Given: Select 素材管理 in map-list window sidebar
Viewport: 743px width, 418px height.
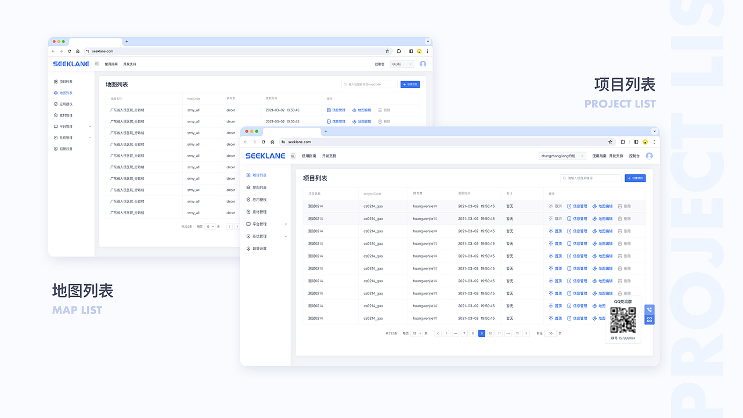Looking at the screenshot, I should (63, 115).
